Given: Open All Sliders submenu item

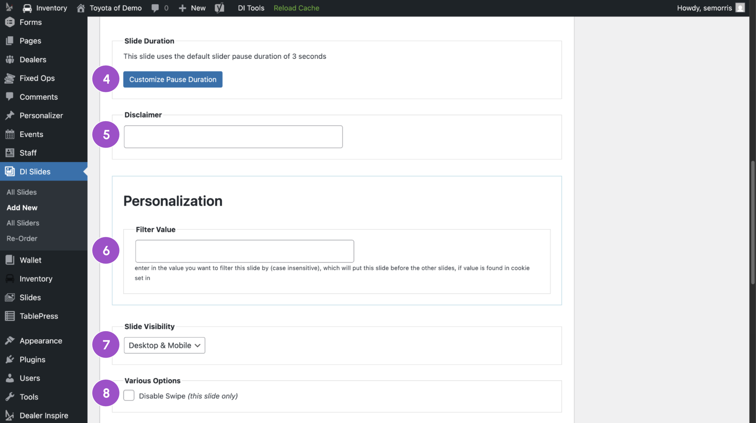Looking at the screenshot, I should tap(23, 223).
